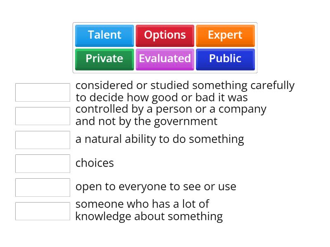The width and height of the screenshot is (330, 247).
Task: Click answer box for 'someone who has a lot of knowledge'
Action: click(x=43, y=211)
